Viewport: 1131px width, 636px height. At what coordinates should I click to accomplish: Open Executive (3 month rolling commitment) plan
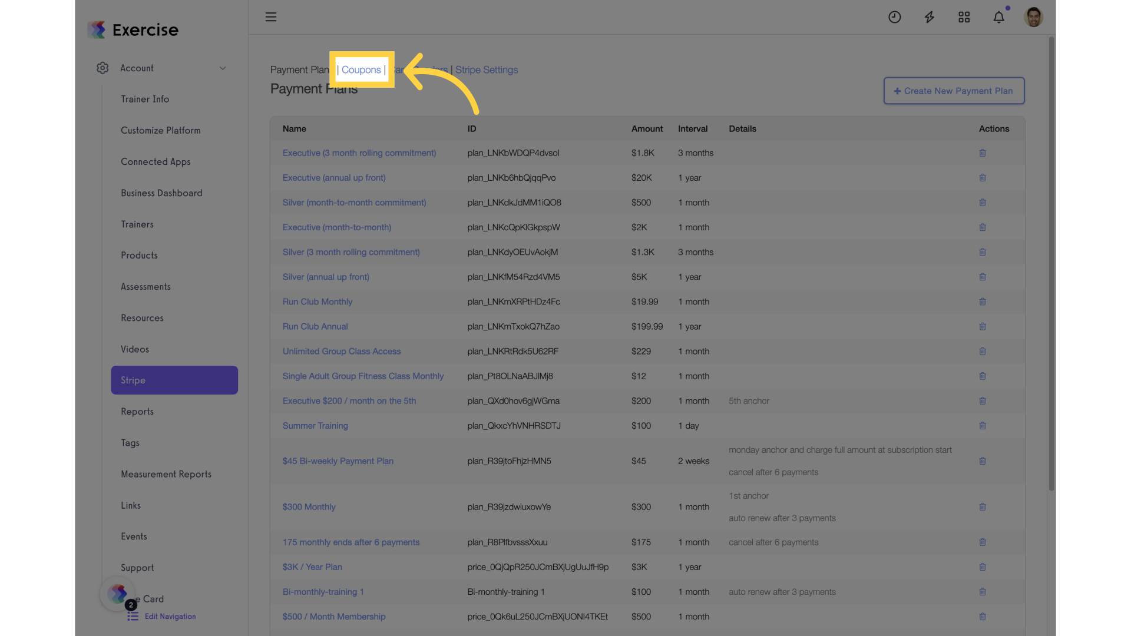359,153
